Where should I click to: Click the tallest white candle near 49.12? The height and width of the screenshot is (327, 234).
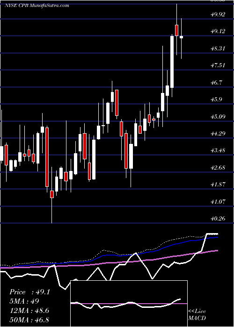172,62
